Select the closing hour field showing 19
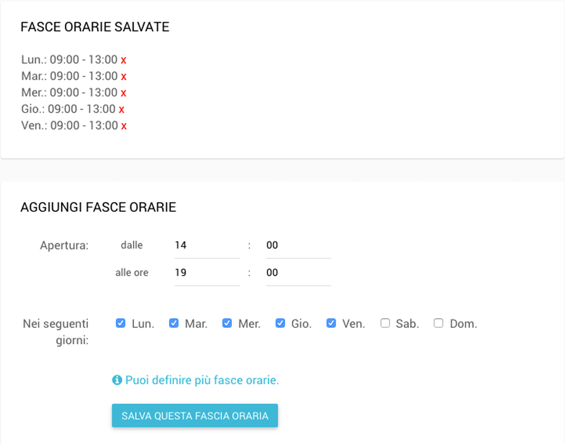565x444 pixels. tap(207, 273)
